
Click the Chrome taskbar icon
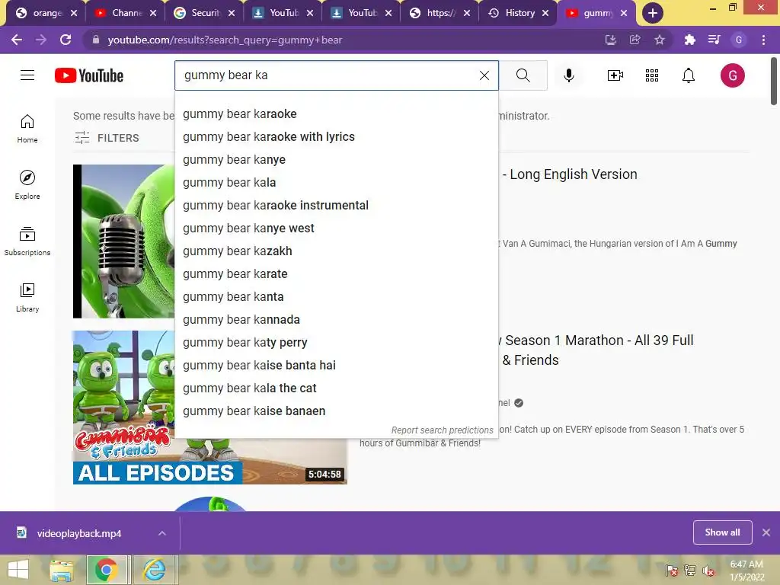tap(107, 570)
